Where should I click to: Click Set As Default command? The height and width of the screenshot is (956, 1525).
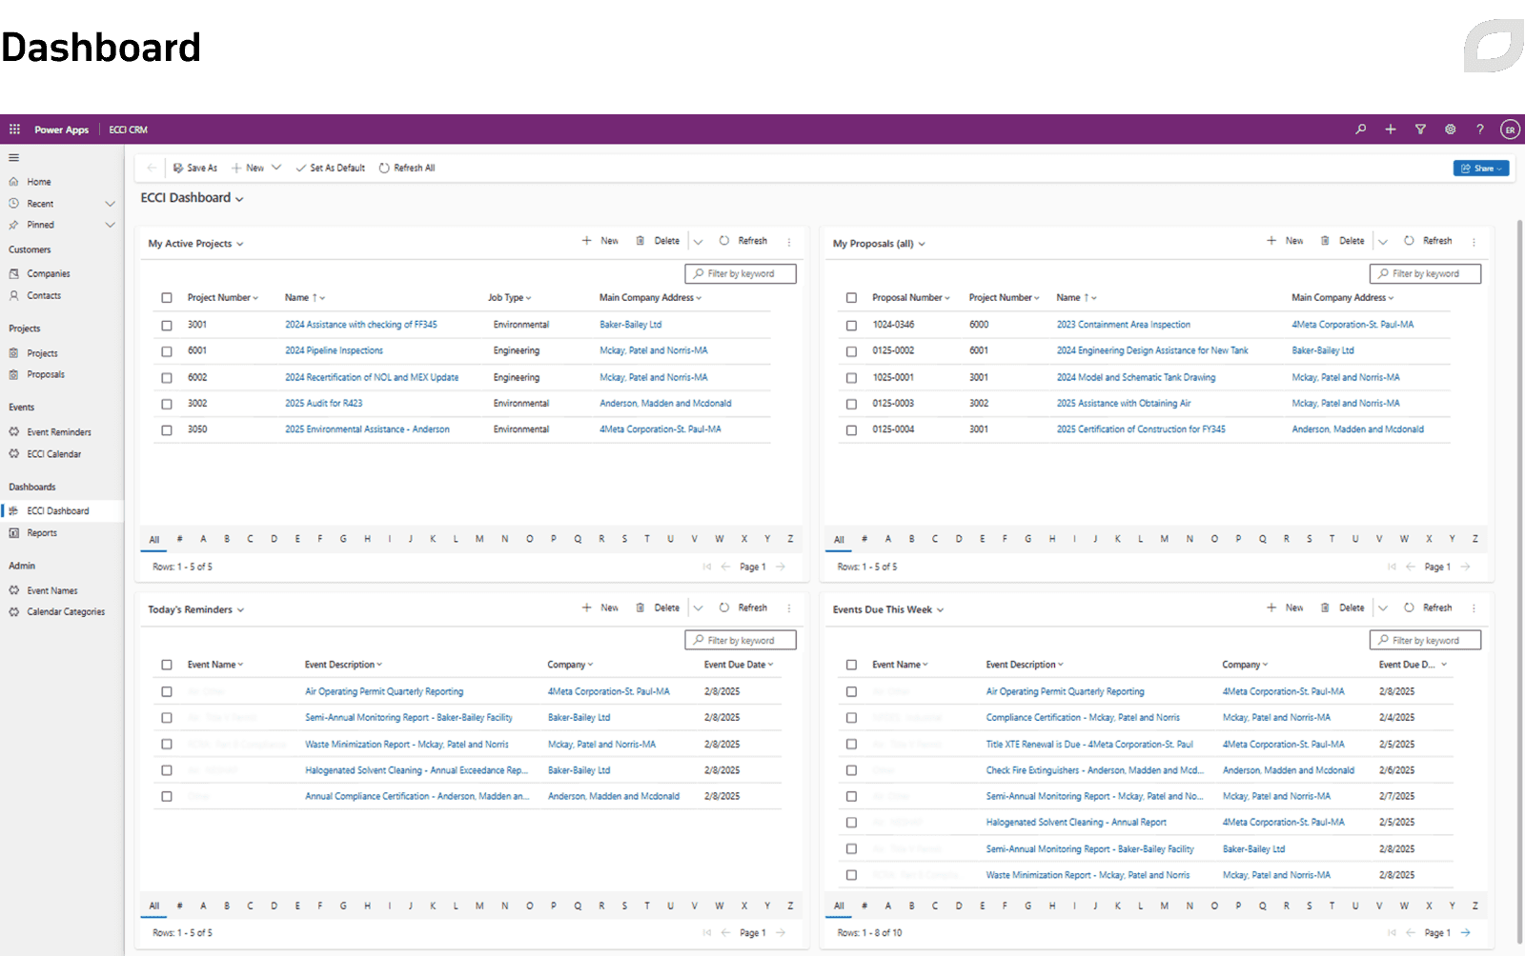point(330,168)
